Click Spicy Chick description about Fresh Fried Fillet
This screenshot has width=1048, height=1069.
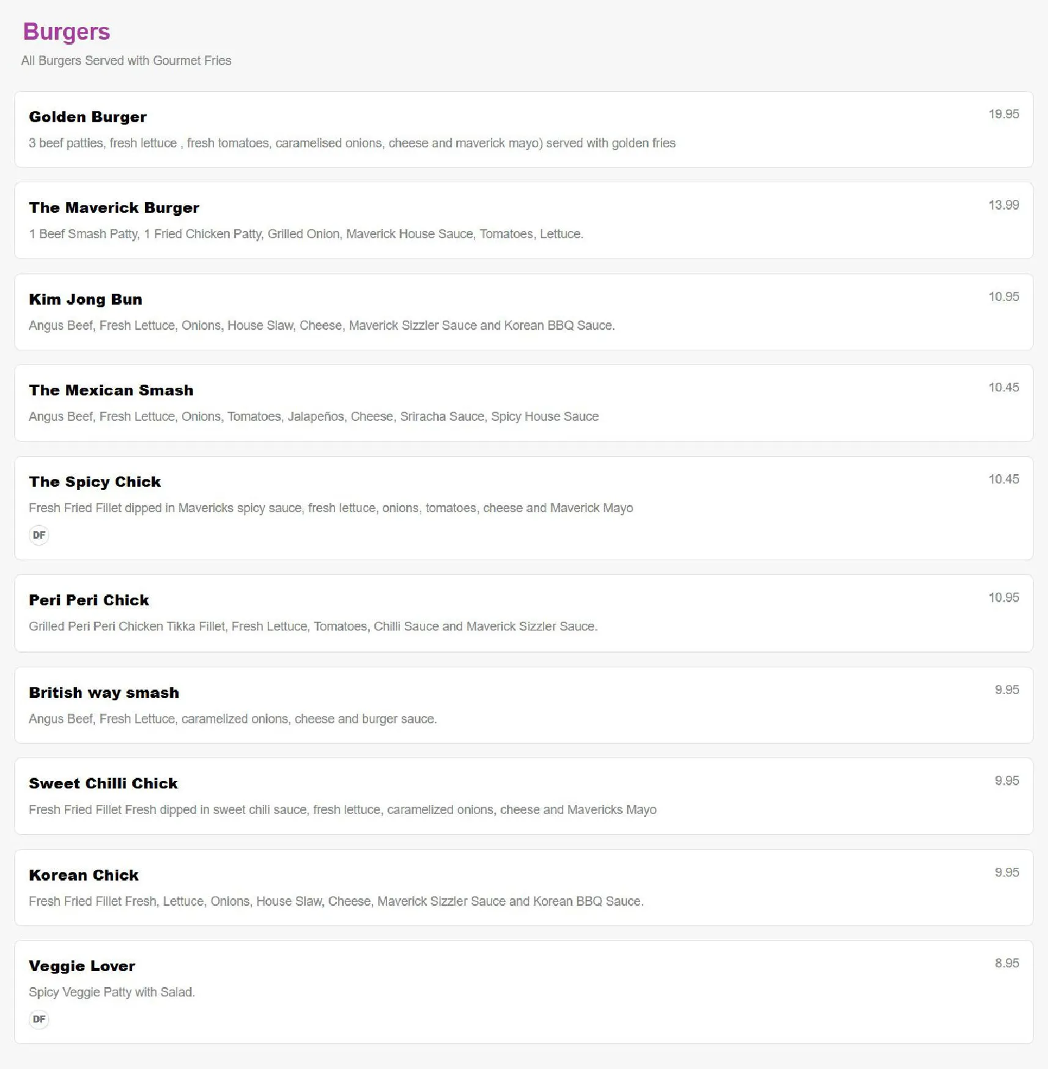331,508
